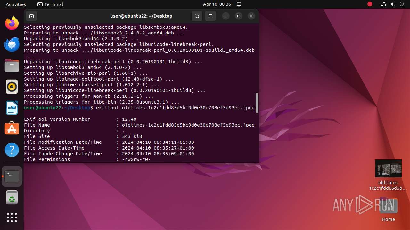The image size is (410, 230).
Task: Open the Terminal app menu in top bar
Action: point(50,4)
